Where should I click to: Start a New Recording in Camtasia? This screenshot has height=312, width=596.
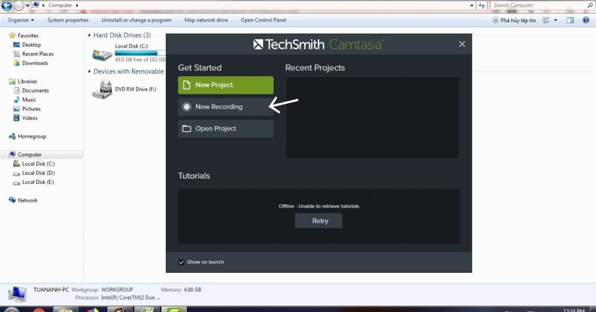pos(225,107)
